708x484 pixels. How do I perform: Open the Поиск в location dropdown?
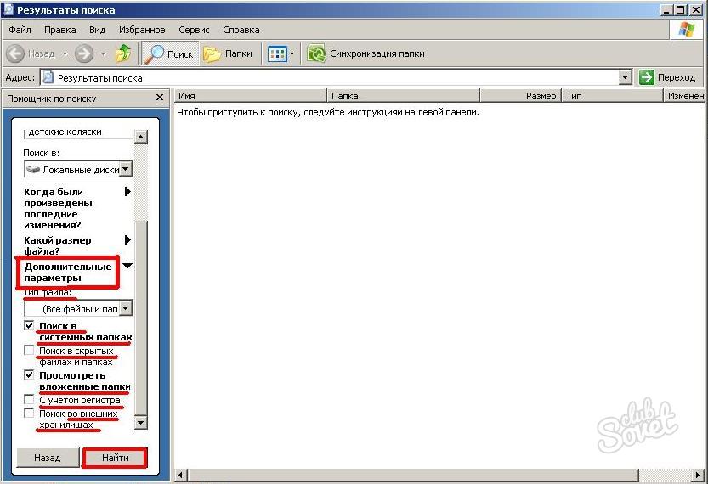click(x=126, y=169)
